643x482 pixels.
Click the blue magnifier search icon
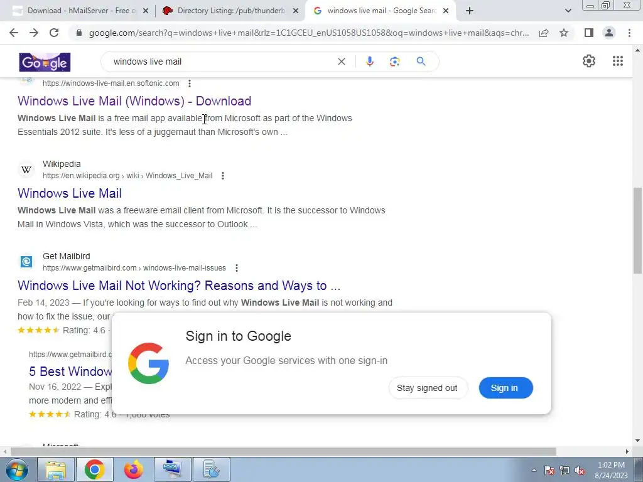(x=421, y=62)
